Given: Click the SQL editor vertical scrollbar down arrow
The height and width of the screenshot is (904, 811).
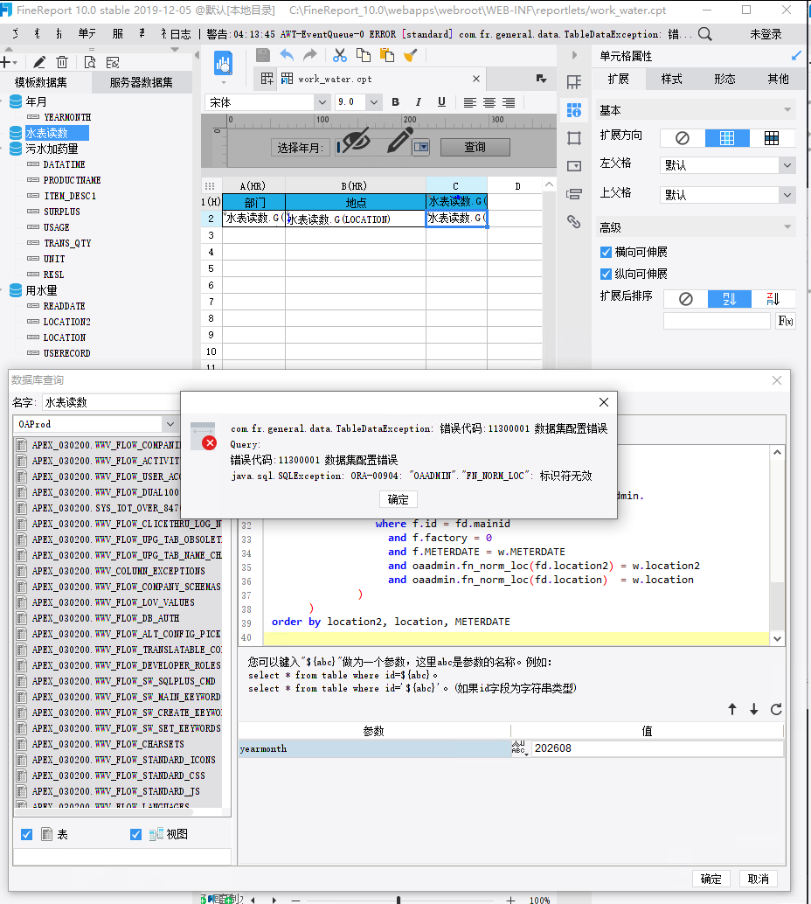Looking at the screenshot, I should [777, 638].
